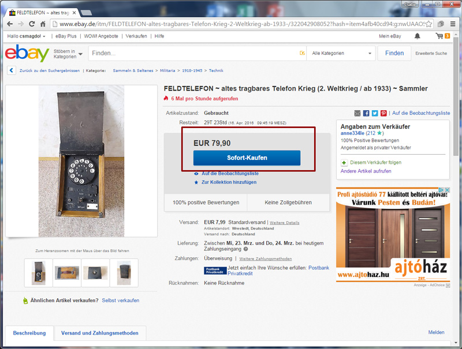Viewport: 462px width, 349px height.
Task: Switch to Versand und Zahlungsmethoden tab
Action: point(99,333)
